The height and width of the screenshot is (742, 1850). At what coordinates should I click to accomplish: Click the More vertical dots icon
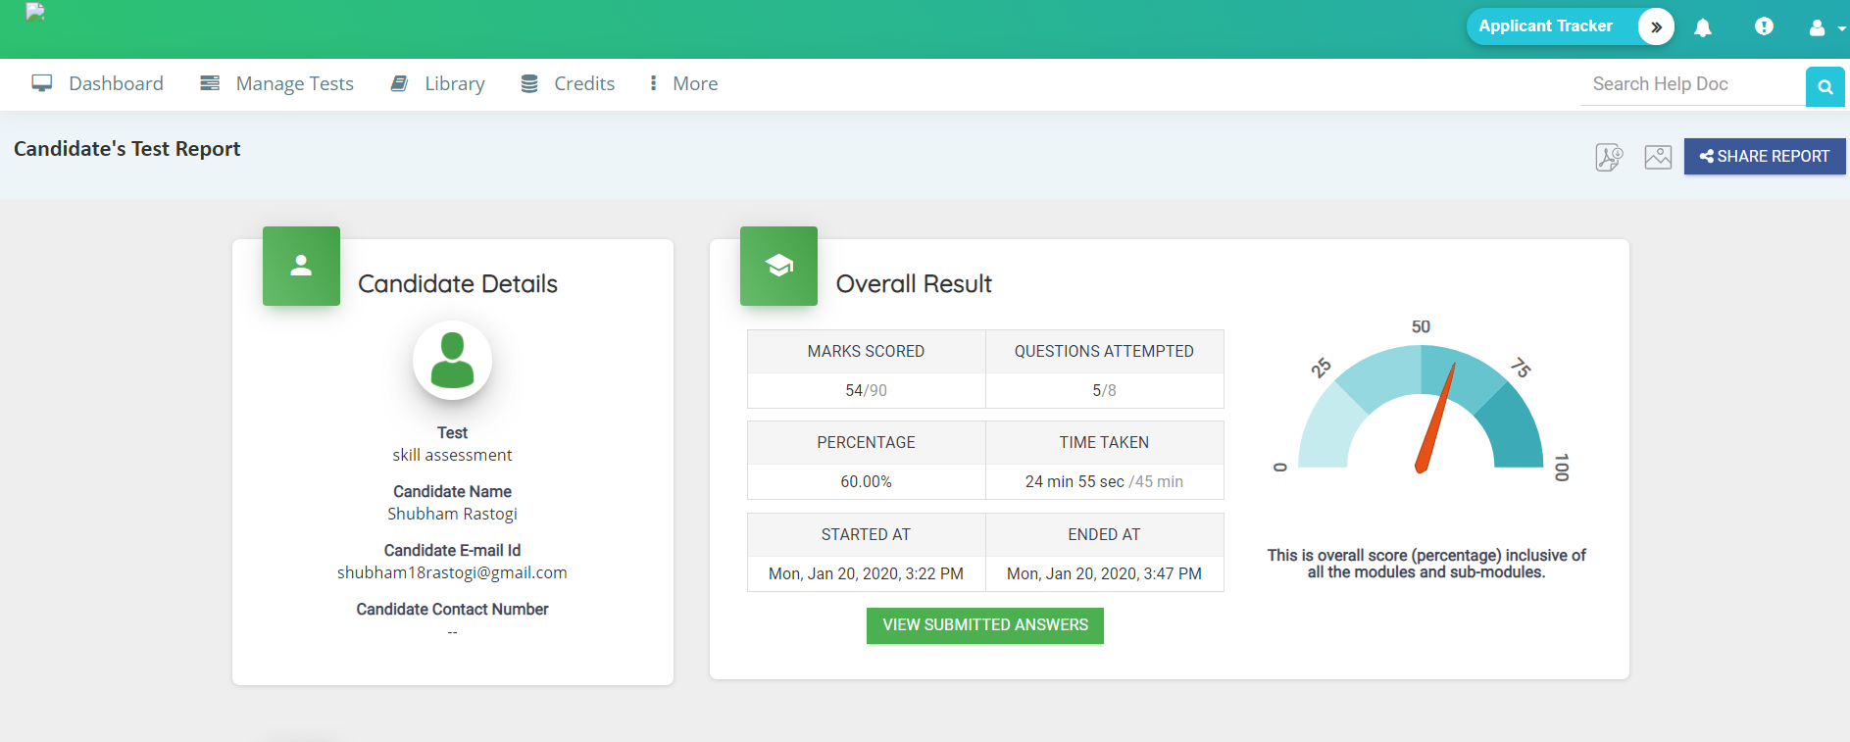[653, 83]
